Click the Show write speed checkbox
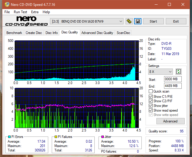Screen dimensions: 192x157 point(151,115)
